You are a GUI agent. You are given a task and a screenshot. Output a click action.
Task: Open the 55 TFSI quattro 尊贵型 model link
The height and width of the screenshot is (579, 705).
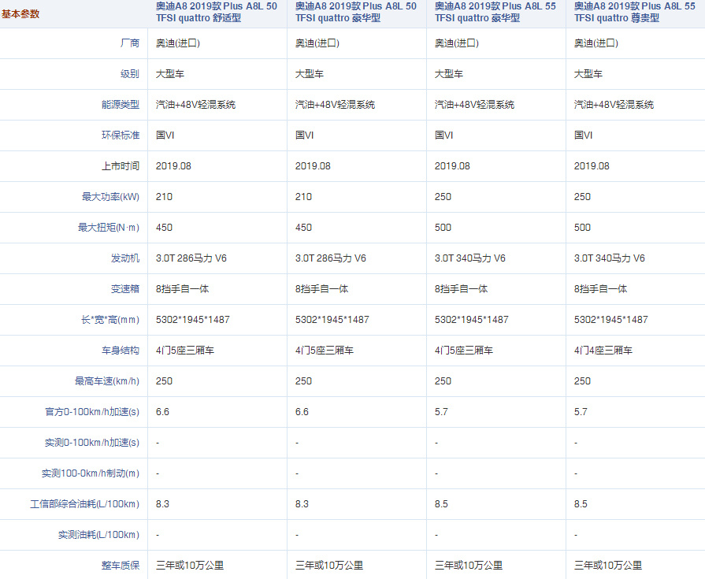click(634, 12)
